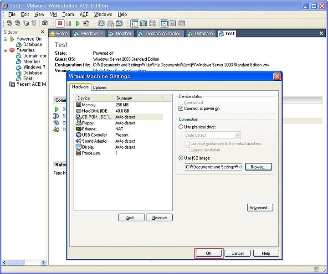Click the Suspend (pause) toolbar icon

click(x=69, y=23)
